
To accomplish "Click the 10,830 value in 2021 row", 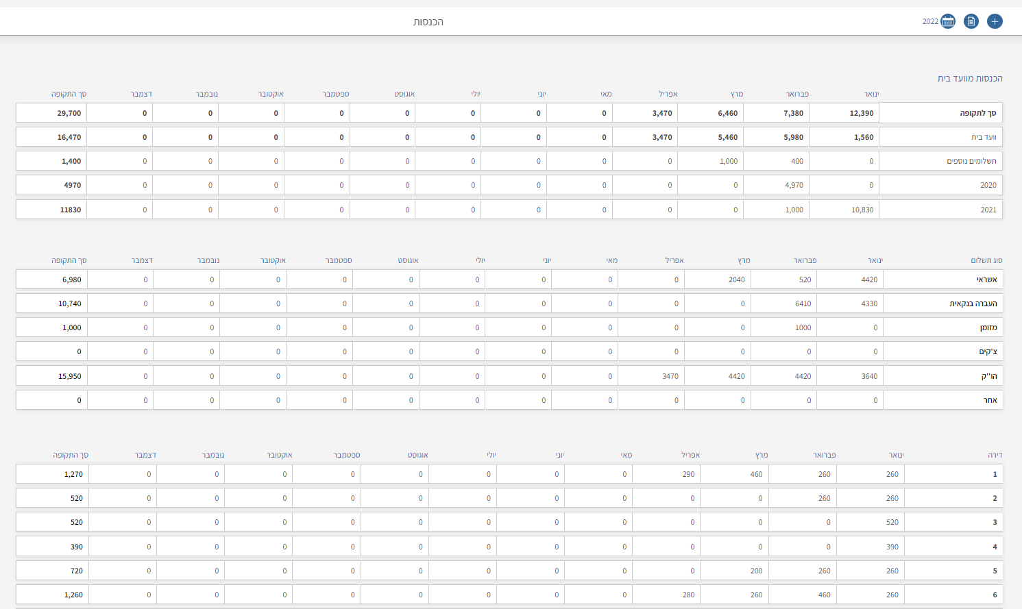I will pyautogui.click(x=862, y=210).
